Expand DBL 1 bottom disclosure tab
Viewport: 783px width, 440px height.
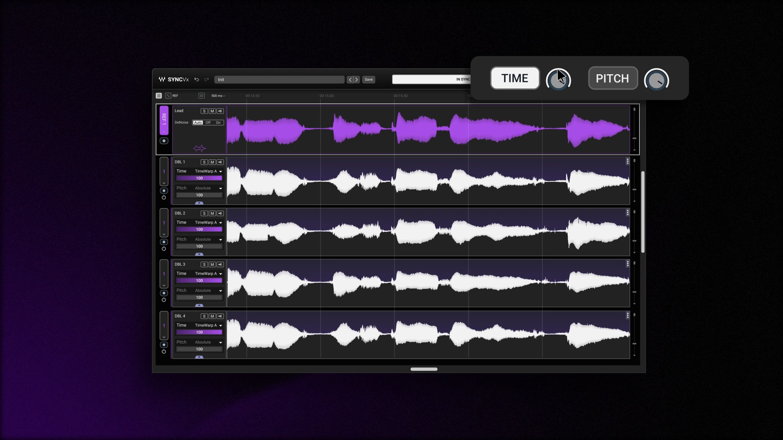click(199, 203)
